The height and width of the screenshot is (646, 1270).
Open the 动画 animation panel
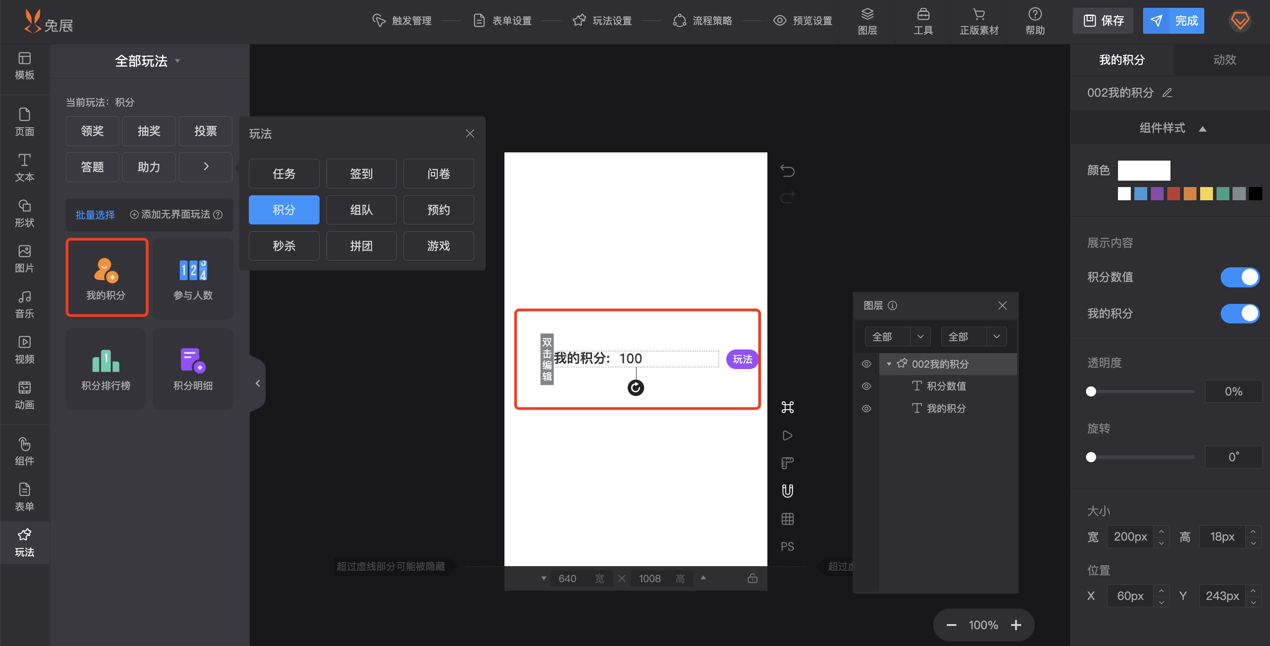[x=24, y=395]
